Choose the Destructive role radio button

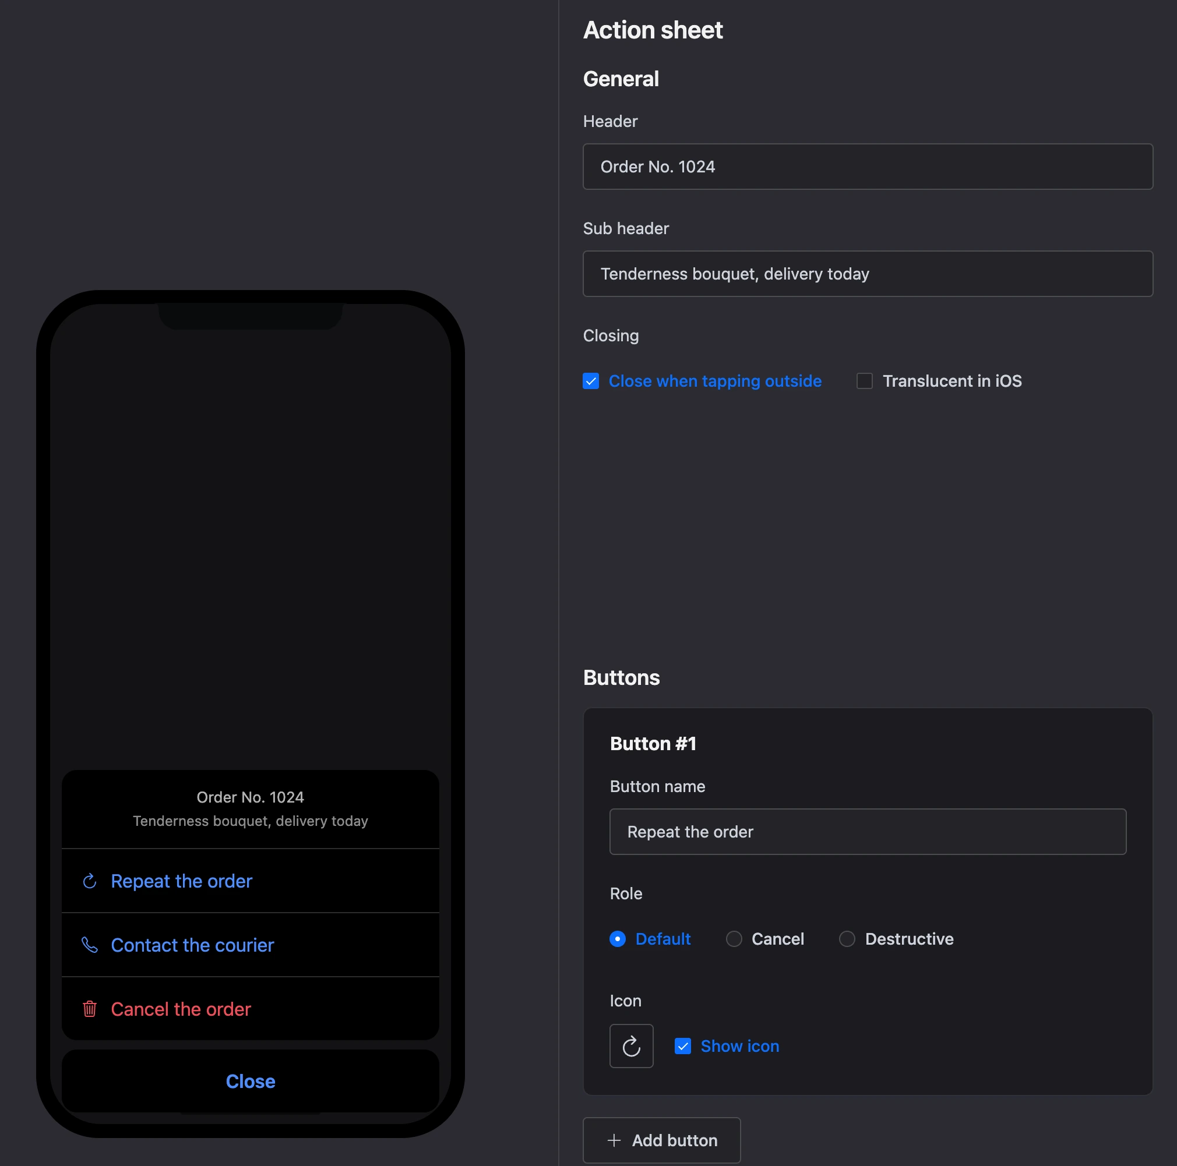(x=847, y=939)
